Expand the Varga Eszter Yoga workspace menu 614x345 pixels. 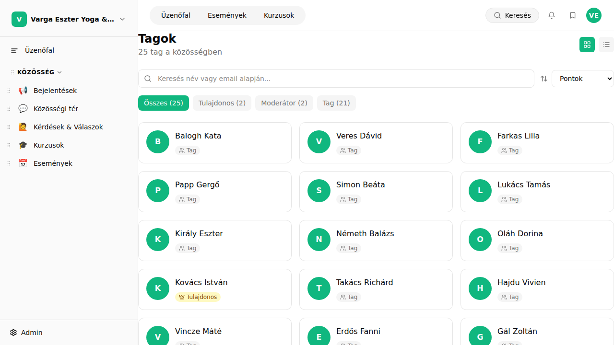(x=122, y=19)
